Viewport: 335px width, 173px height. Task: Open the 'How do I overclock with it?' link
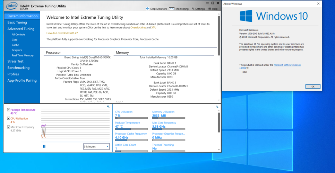[62, 33]
